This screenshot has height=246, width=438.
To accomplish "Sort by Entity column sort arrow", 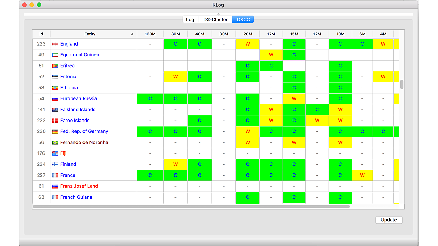I will point(132,34).
